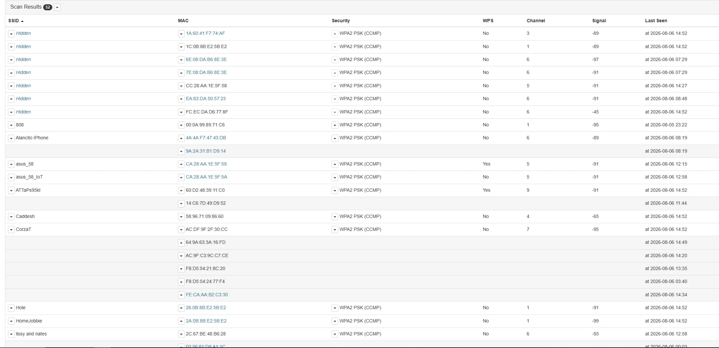The image size is (719, 348).
Task: Open SSID dropdown for asus_58 row
Action: (11, 164)
